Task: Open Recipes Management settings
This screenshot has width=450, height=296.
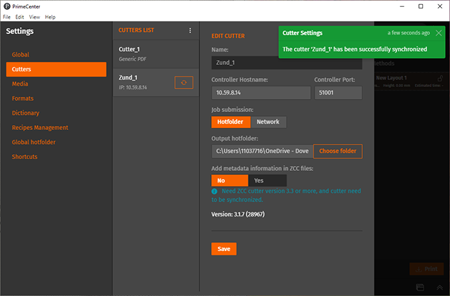Action: [40, 127]
